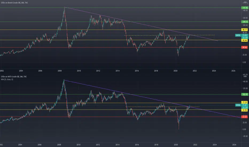Click 2008 on the Brent chart time axis

coord(60,71)
